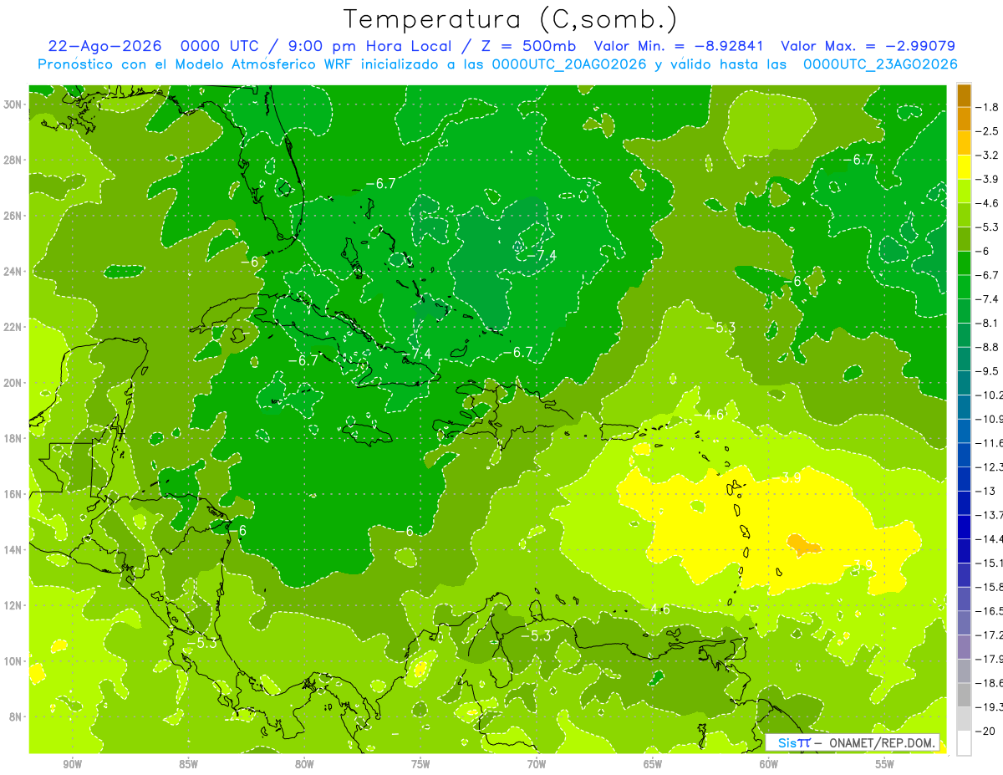Select initialization time "0000UTC_20AGO2026"
Image resolution: width=1003 pixels, height=775 pixels.
click(x=569, y=64)
